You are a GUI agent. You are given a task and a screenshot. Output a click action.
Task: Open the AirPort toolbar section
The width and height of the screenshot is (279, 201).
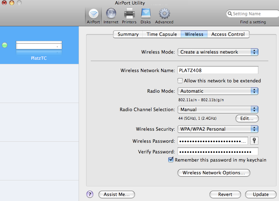pyautogui.click(x=93, y=16)
